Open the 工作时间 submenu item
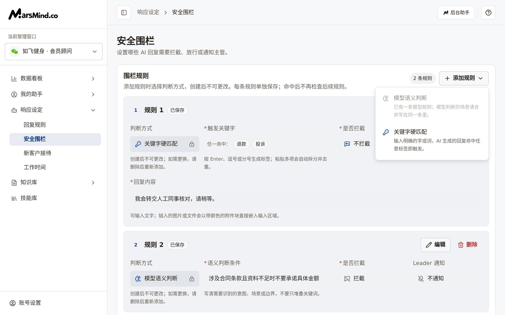The height and width of the screenshot is (315, 505). click(55, 167)
